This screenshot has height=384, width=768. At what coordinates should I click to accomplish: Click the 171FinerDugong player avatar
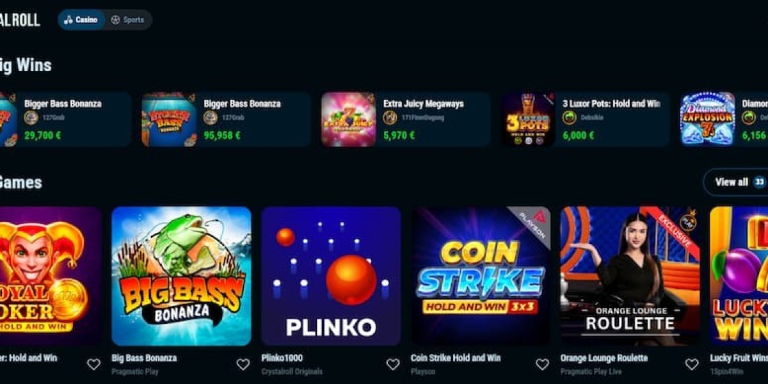[390, 118]
